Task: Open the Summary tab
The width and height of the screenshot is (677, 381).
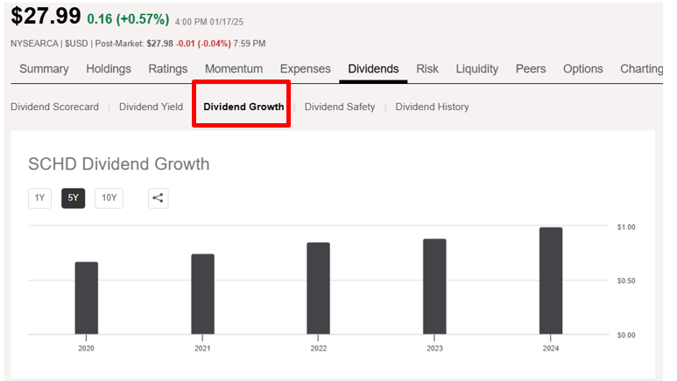Action: [x=44, y=69]
